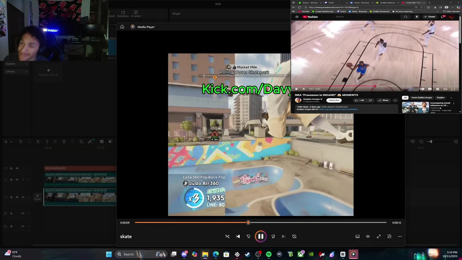Zoom out timeline with minus icon
The height and width of the screenshot is (260, 462).
[x=421, y=142]
